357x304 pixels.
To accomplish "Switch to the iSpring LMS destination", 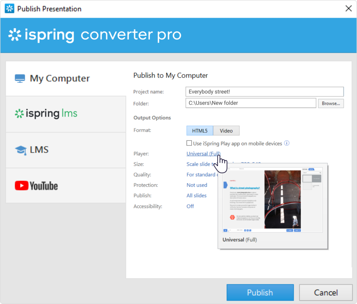I will tap(66, 114).
